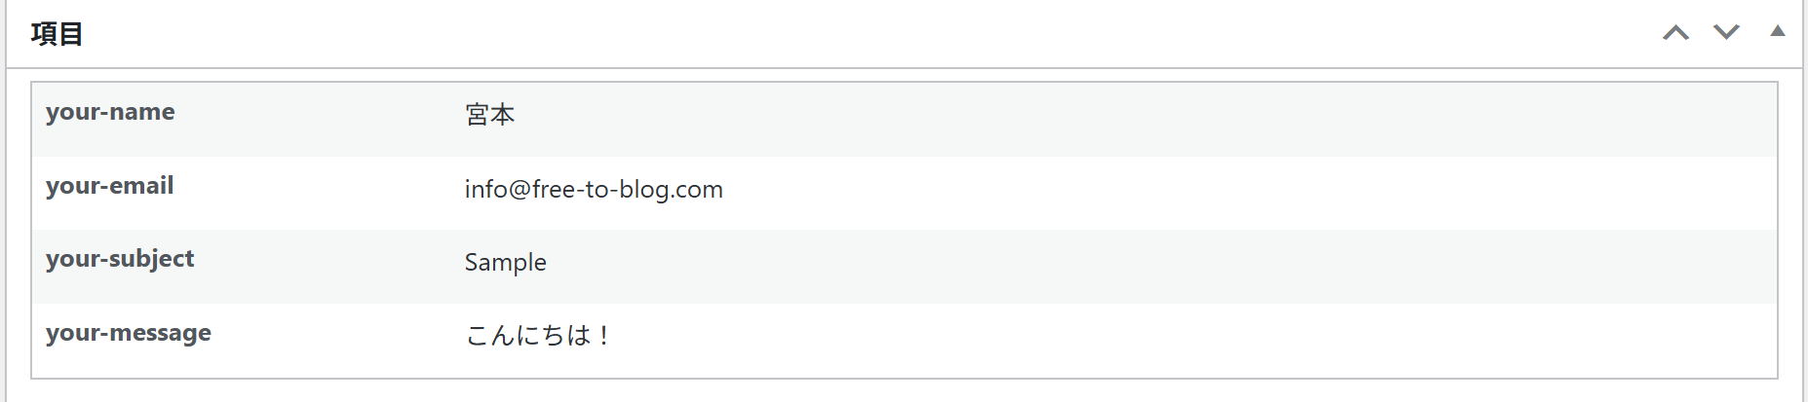Screen dimensions: 1808x402
Task: Click the your-subject field label
Action: [x=120, y=259]
